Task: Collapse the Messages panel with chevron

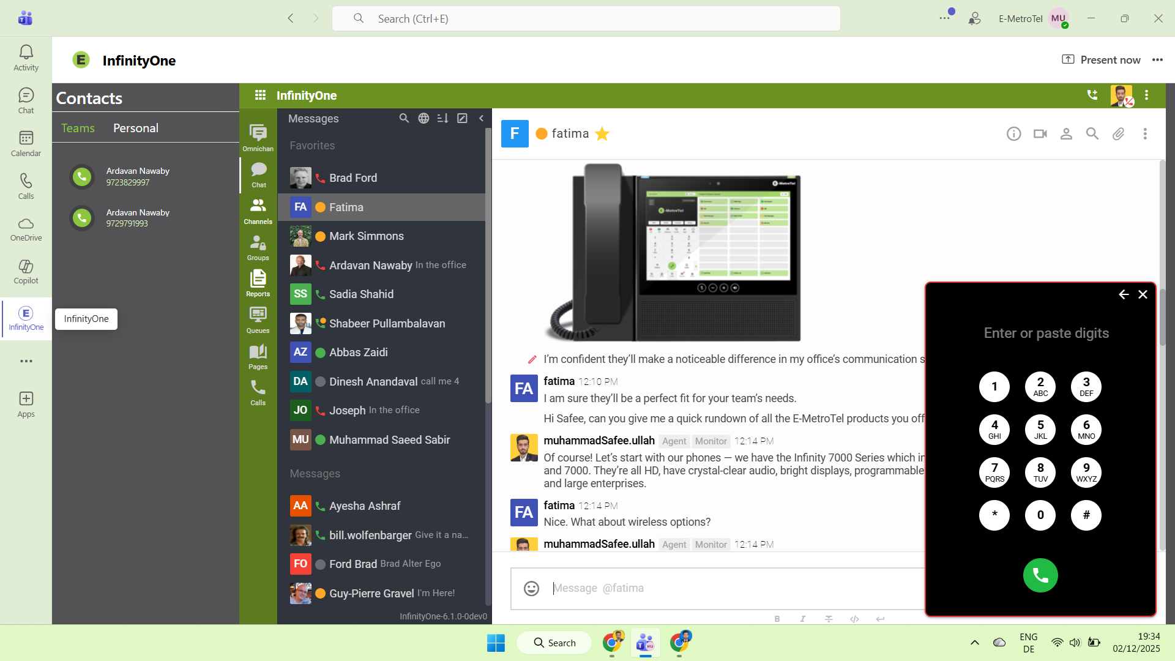Action: [481, 118]
